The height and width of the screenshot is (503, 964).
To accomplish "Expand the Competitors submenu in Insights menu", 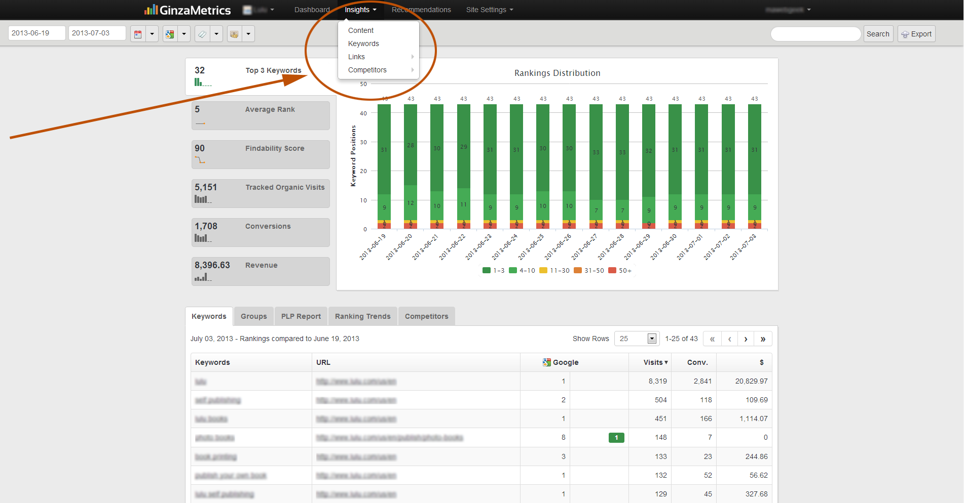I will [379, 70].
